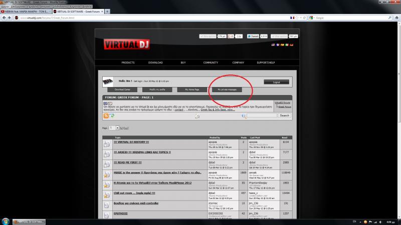Click the Download Center button

point(122,89)
